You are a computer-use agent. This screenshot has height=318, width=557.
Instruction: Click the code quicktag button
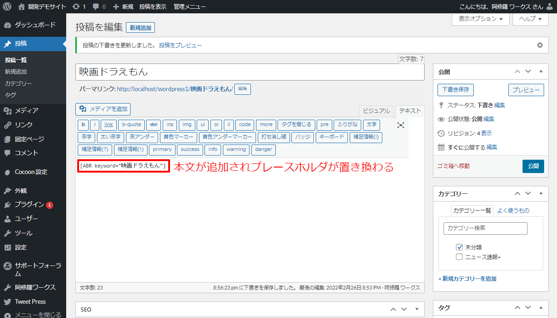pos(245,125)
